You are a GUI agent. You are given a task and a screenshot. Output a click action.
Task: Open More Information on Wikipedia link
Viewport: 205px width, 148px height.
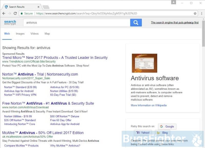click(149, 105)
